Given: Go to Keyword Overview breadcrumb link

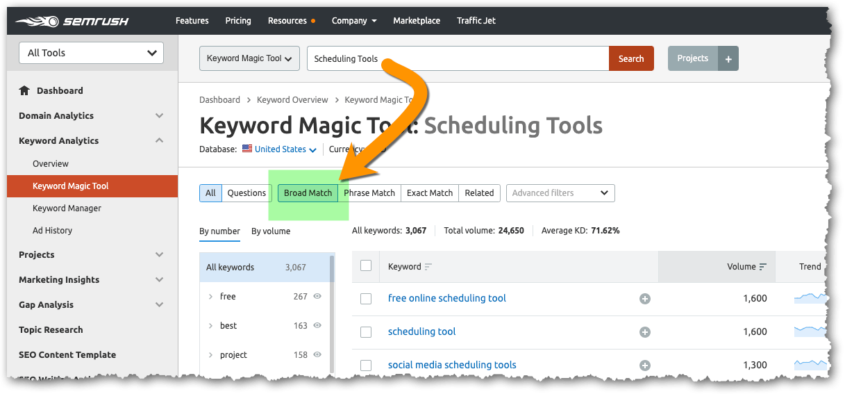Looking at the screenshot, I should tap(292, 100).
